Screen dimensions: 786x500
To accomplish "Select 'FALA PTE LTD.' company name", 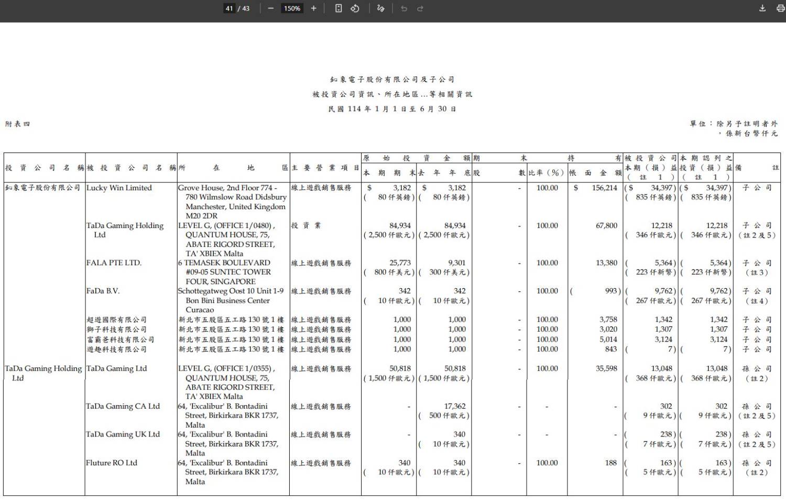I will [x=114, y=263].
